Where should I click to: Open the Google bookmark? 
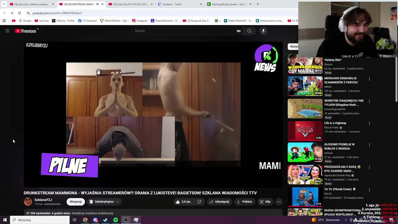tap(25, 21)
